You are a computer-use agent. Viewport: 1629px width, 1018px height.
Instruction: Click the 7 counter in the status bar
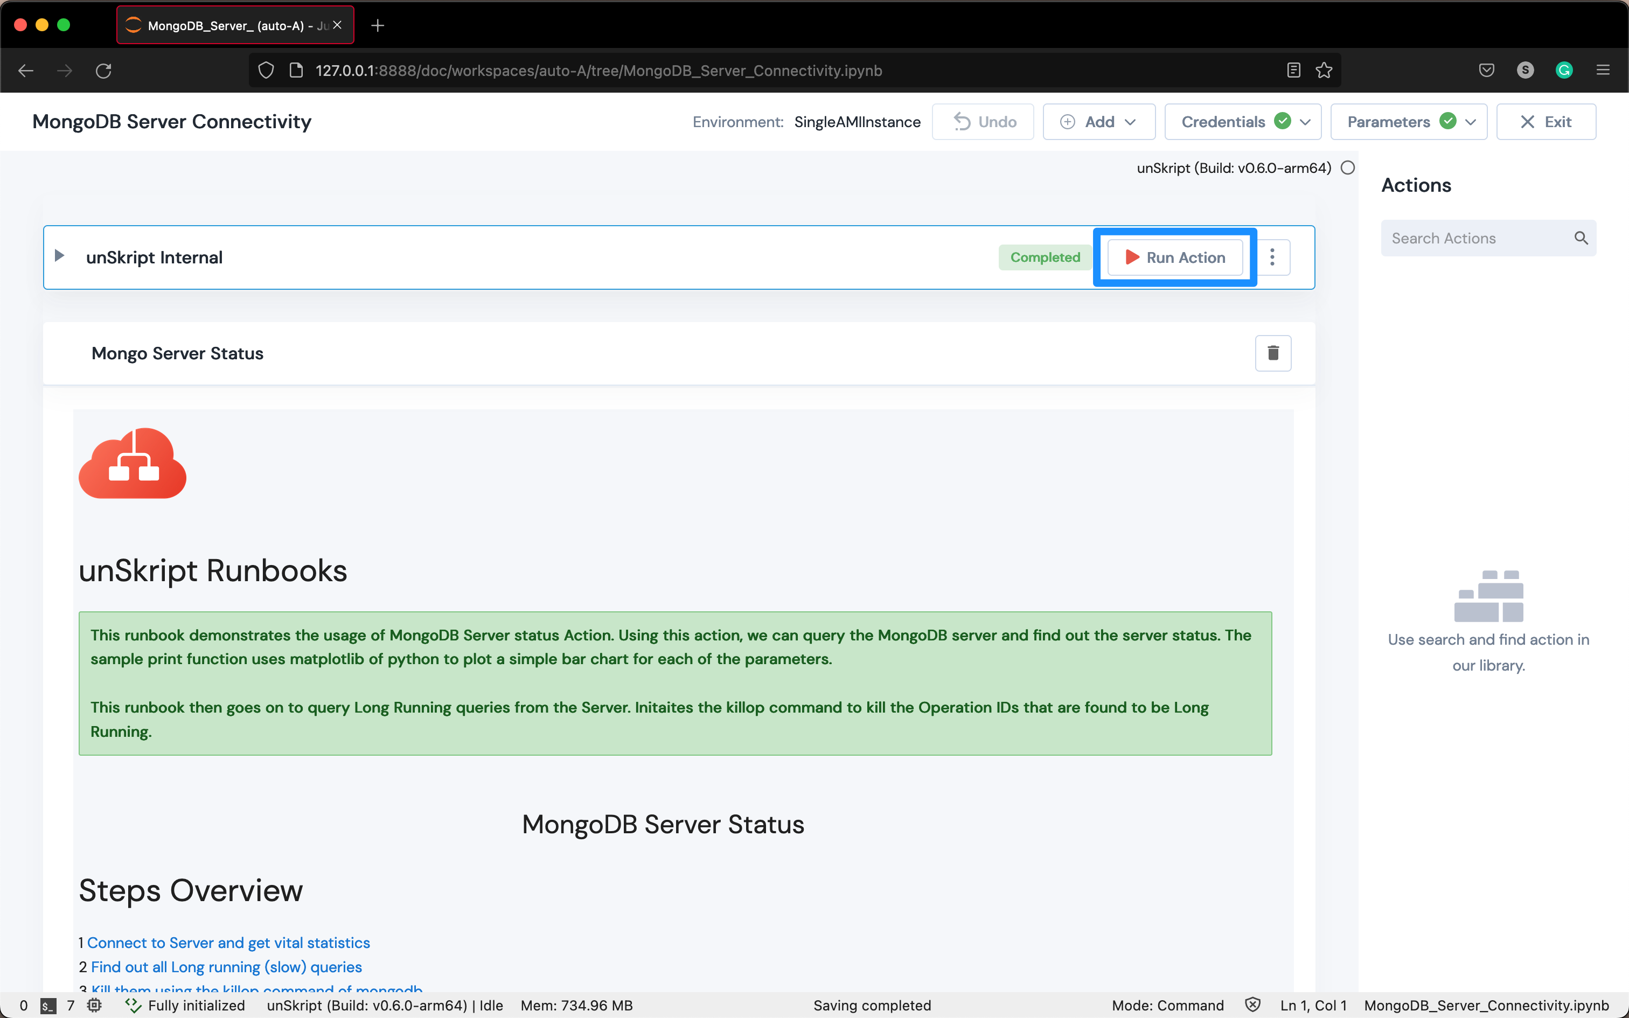71,1005
